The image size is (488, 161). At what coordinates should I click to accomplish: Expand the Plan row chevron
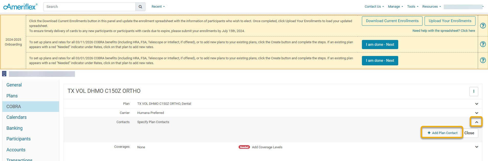tap(476, 104)
